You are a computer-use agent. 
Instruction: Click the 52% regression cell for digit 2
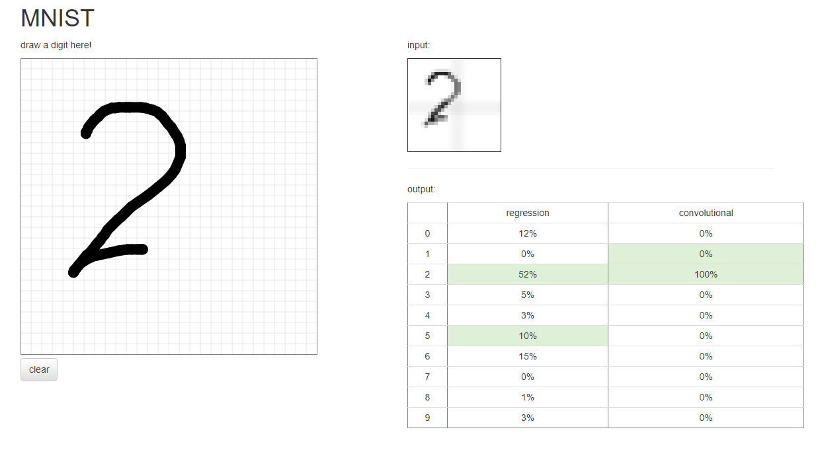528,274
